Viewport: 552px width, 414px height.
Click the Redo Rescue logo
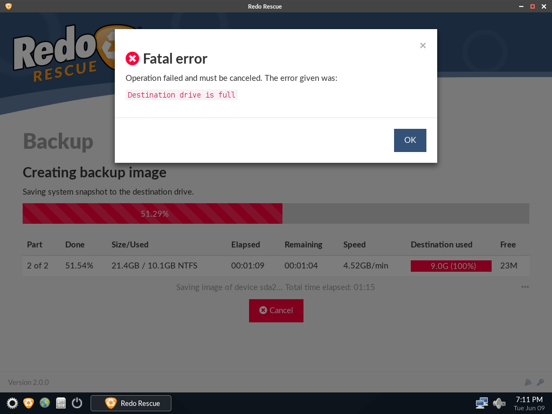click(x=64, y=53)
